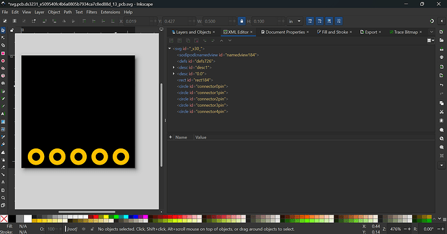Open the units dropdown showing 'in'
447x234 pixels.
coord(295,21)
